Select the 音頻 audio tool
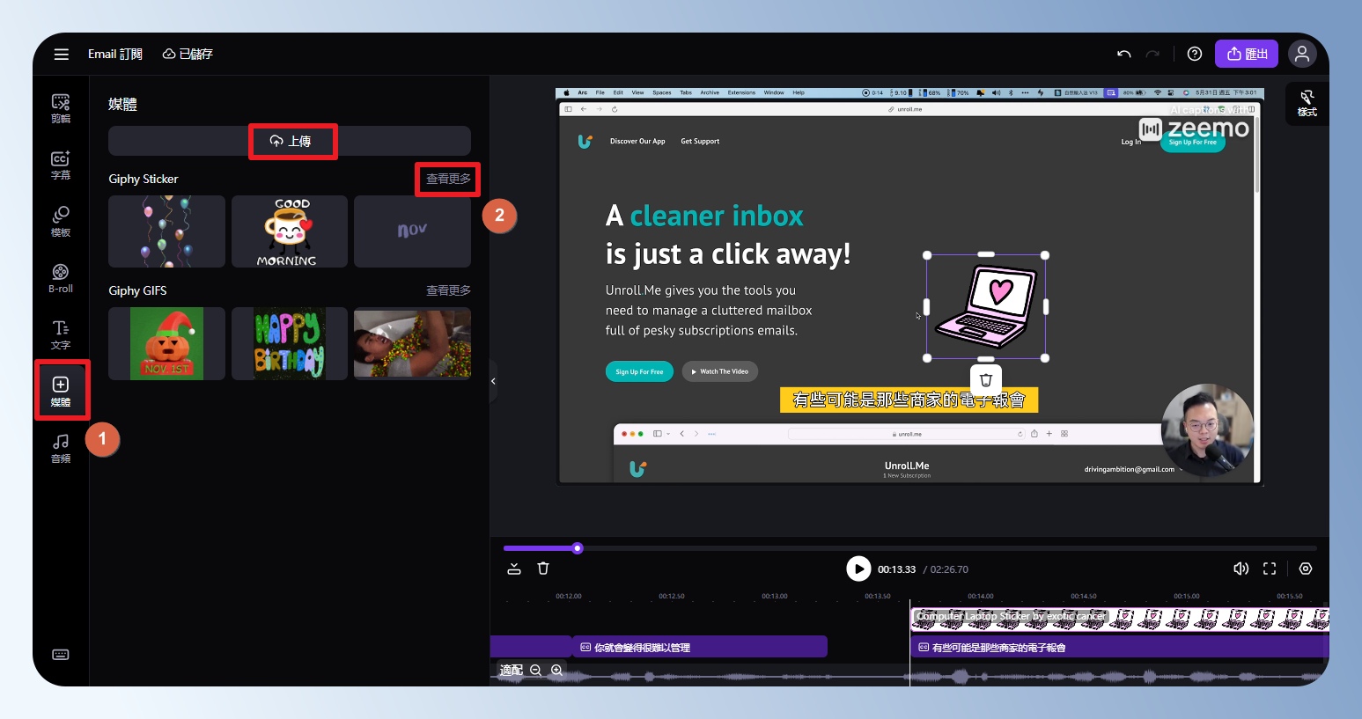Viewport: 1362px width, 719px height. point(61,448)
